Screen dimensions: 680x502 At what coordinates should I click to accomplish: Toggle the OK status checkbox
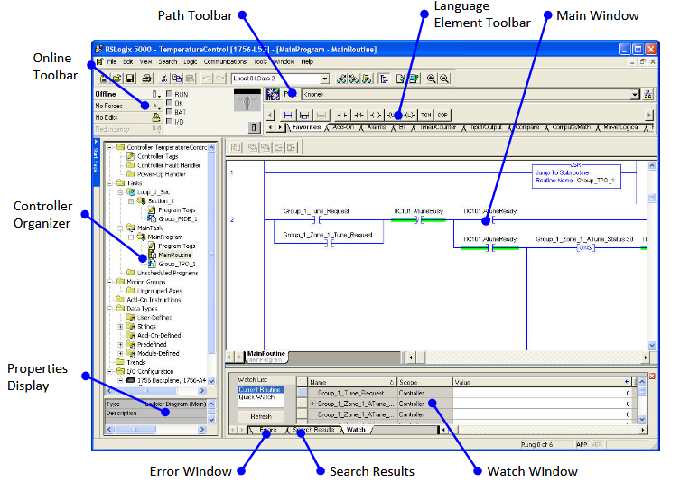169,103
